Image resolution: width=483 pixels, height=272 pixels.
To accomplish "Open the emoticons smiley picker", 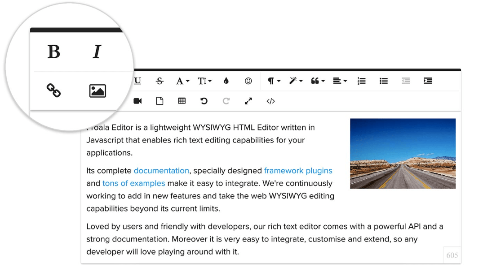I will (x=248, y=81).
